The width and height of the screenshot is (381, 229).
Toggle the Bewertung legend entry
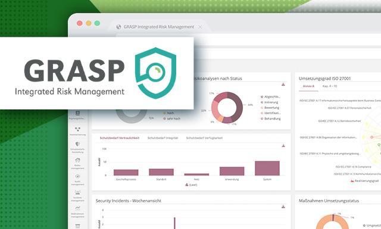point(270,108)
